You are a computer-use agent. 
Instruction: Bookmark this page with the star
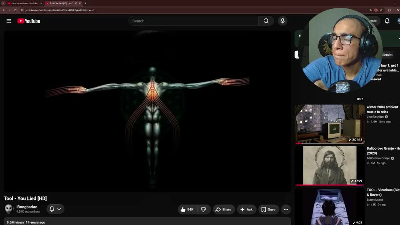381,10
